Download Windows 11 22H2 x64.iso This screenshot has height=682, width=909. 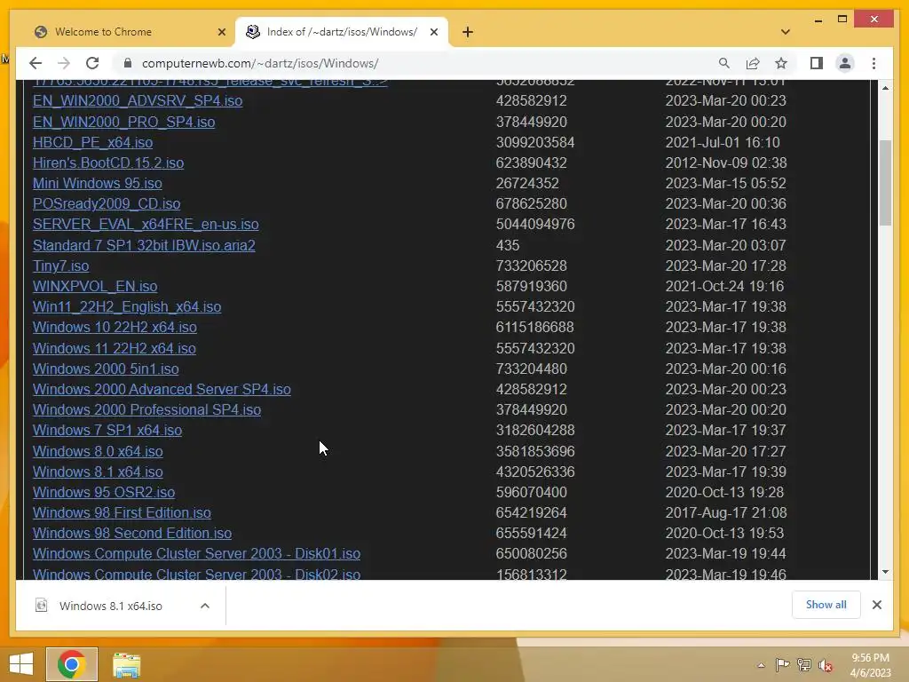point(115,348)
